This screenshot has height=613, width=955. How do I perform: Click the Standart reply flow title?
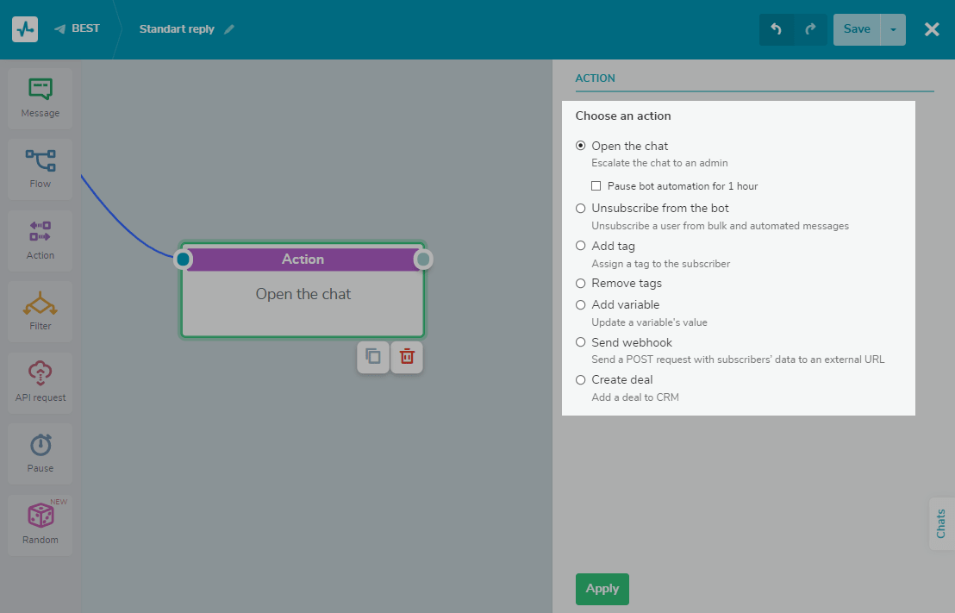(x=177, y=29)
